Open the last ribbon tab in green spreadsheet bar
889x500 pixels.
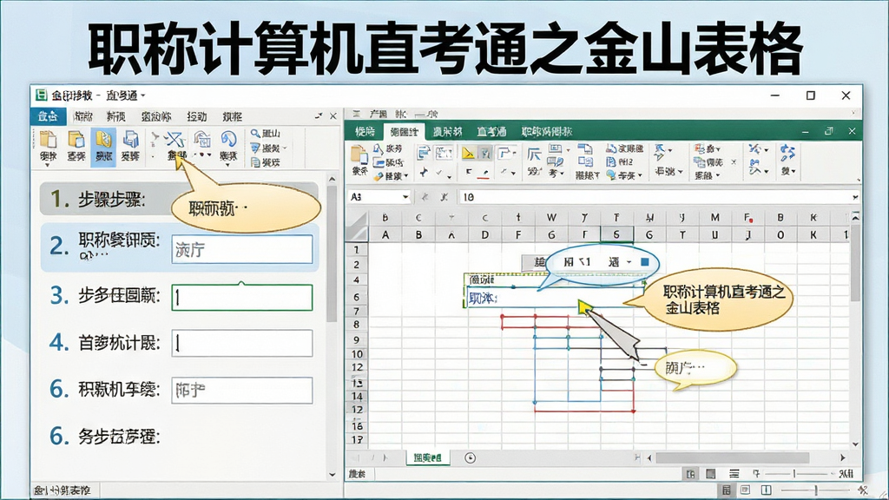click(547, 132)
